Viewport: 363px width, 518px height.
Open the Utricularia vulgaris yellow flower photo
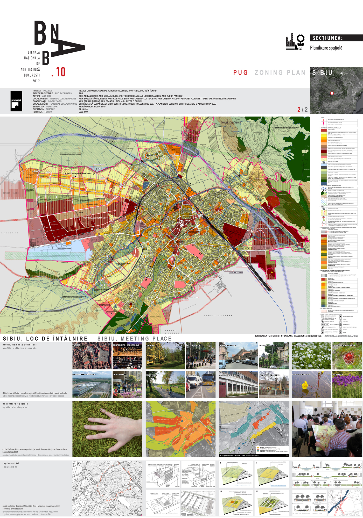click(312, 384)
